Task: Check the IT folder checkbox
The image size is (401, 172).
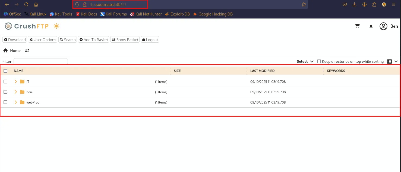Action: click(5, 82)
